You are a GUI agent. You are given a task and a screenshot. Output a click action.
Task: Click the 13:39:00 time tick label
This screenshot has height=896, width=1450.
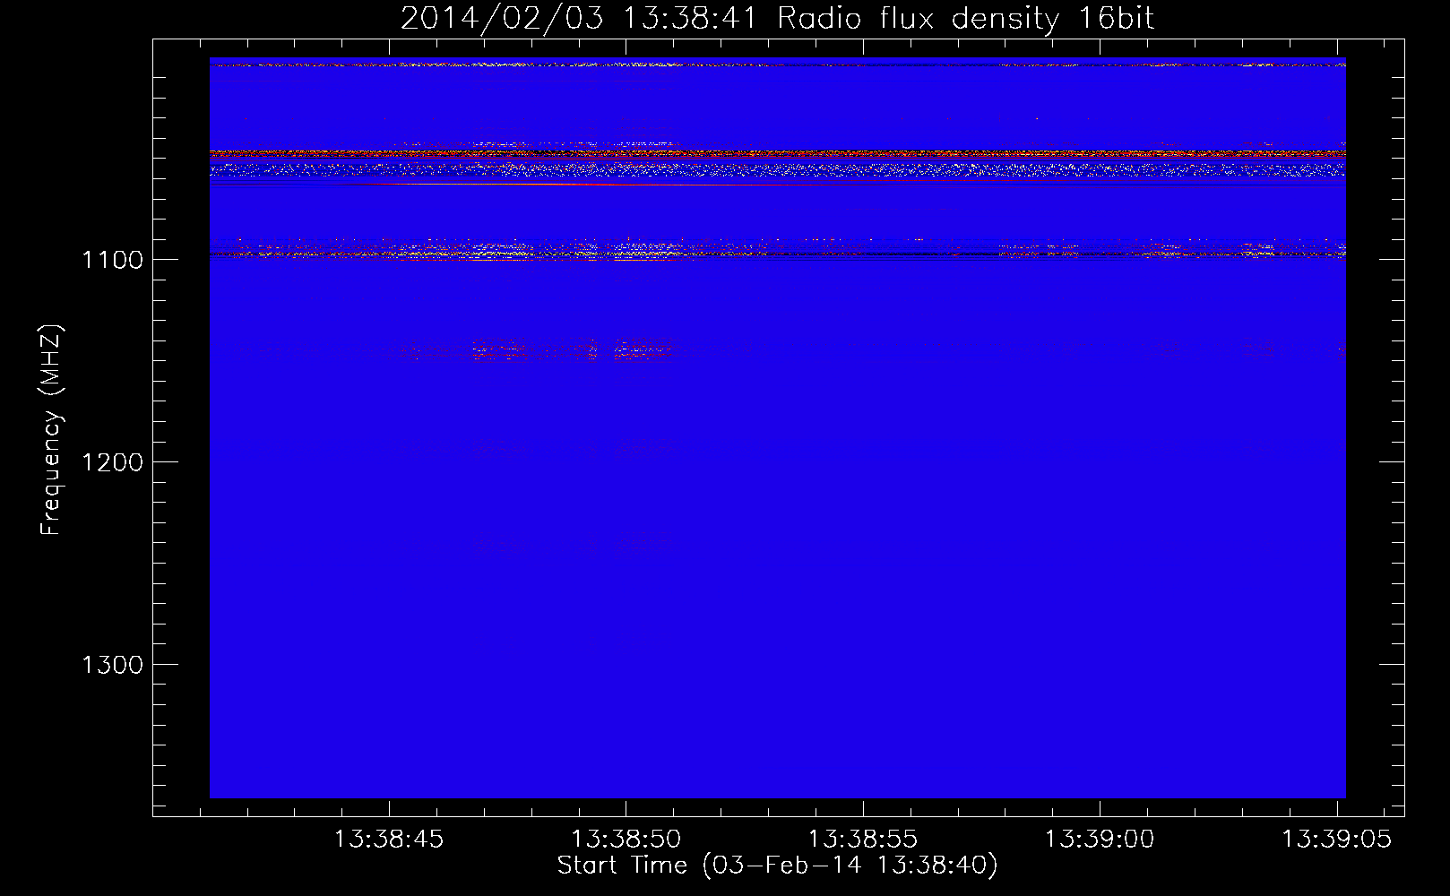coord(1100,840)
